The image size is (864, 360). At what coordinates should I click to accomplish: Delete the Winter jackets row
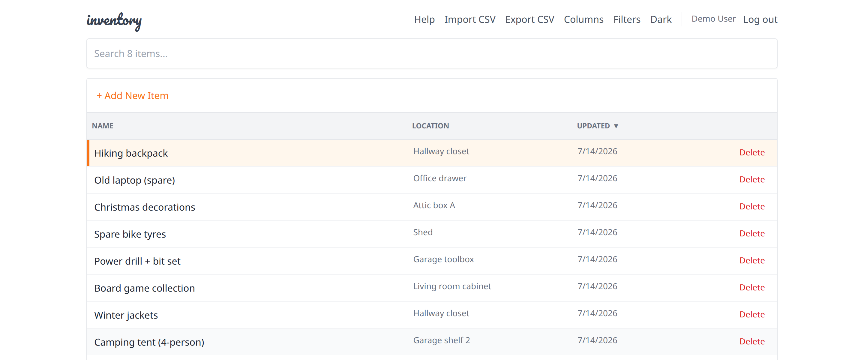752,314
